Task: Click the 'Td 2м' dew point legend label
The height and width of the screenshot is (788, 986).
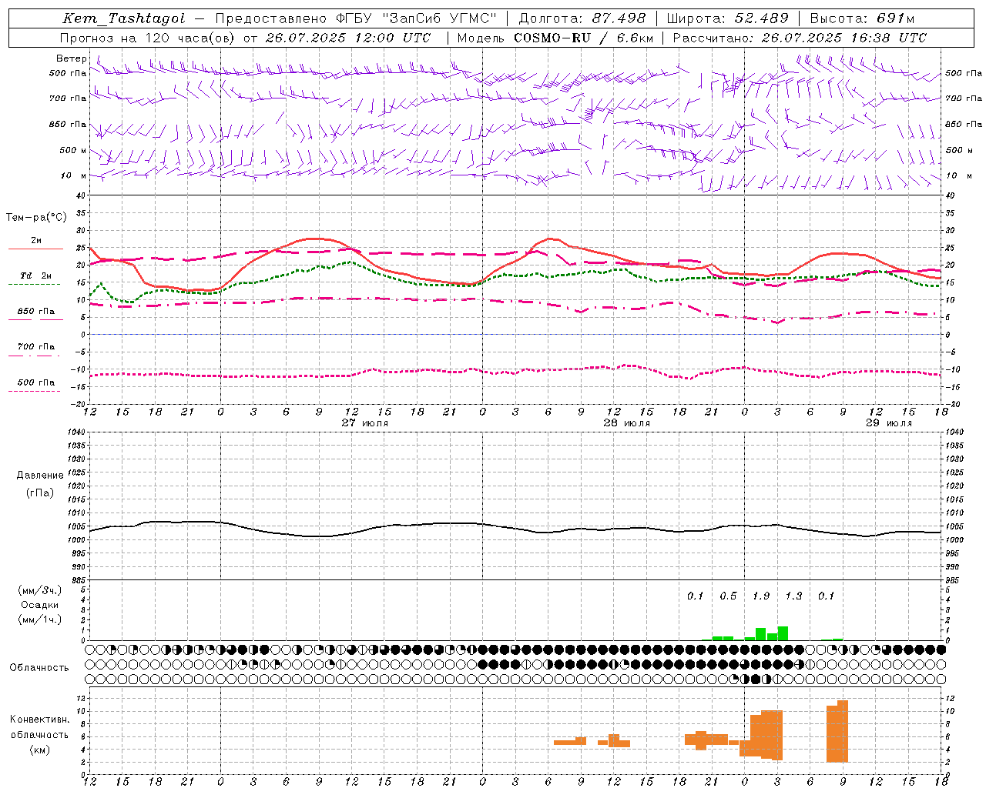Action: (36, 275)
